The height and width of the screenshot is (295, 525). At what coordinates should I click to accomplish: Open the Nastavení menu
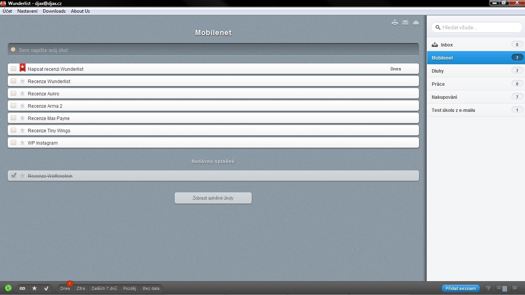(27, 11)
